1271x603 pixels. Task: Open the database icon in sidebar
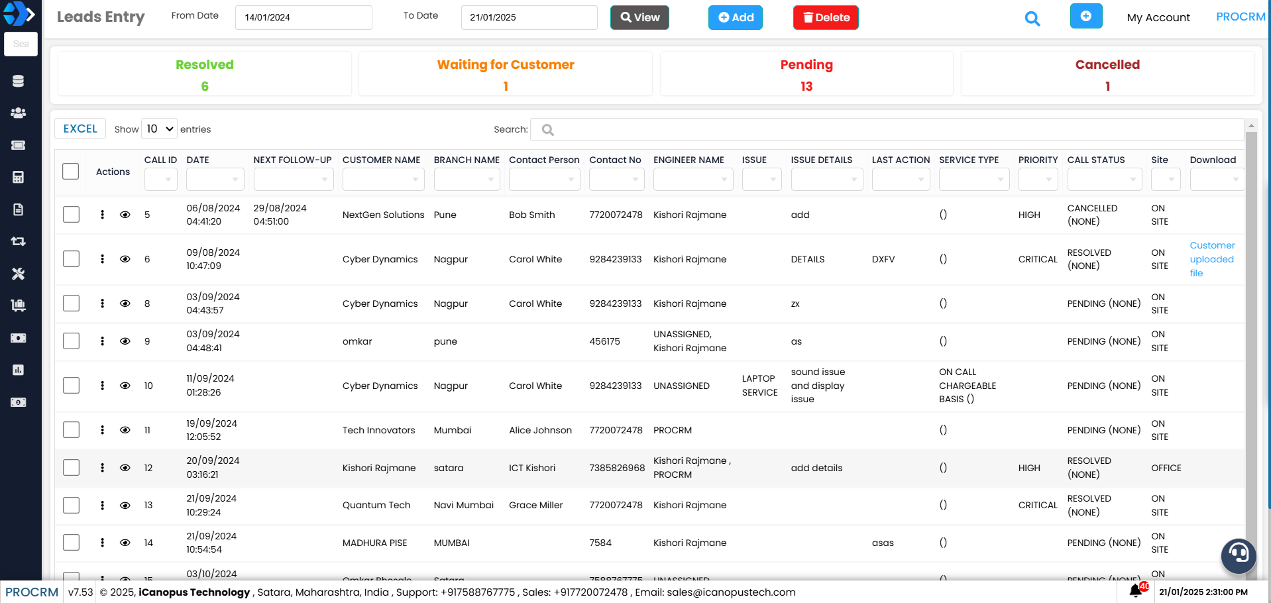(x=19, y=81)
